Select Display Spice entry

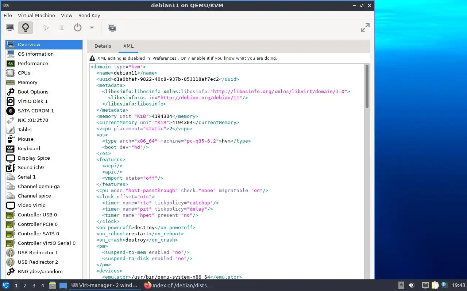pos(44,158)
